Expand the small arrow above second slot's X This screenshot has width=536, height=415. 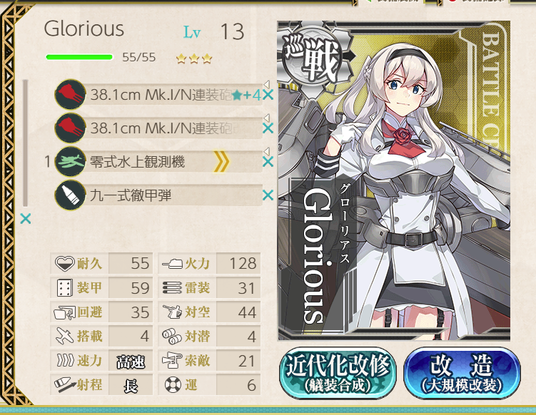pos(267,118)
